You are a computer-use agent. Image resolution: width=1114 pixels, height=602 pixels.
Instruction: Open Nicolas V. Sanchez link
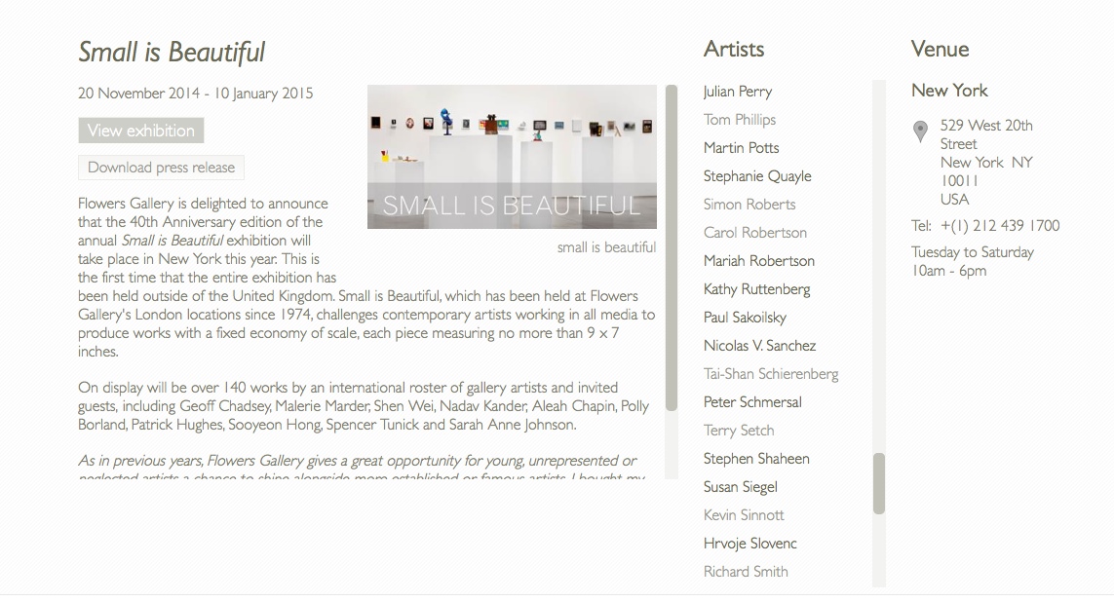[759, 346]
